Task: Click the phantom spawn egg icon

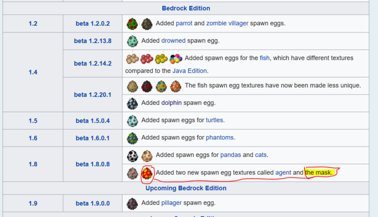Action: click(132, 138)
